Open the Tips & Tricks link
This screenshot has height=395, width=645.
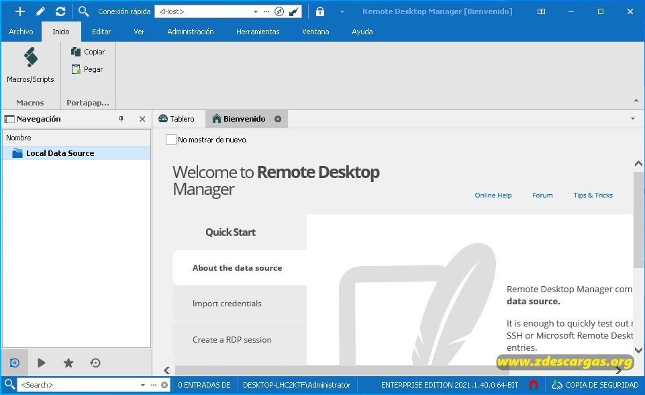(x=593, y=195)
